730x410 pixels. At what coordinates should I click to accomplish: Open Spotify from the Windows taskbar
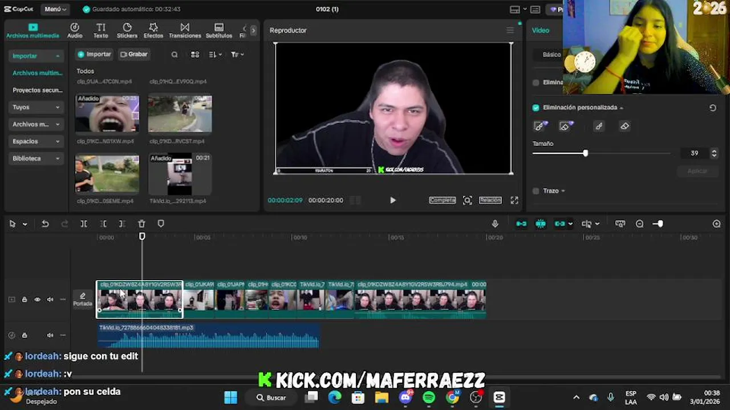click(x=429, y=397)
